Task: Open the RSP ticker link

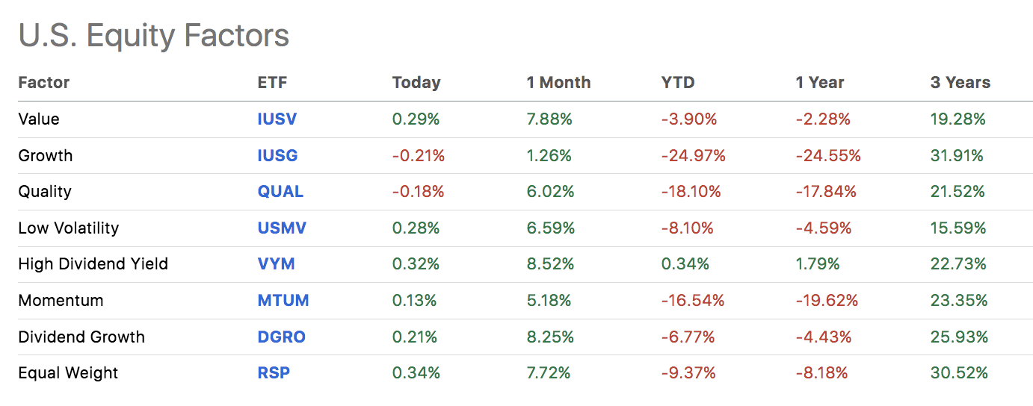Action: pos(274,373)
